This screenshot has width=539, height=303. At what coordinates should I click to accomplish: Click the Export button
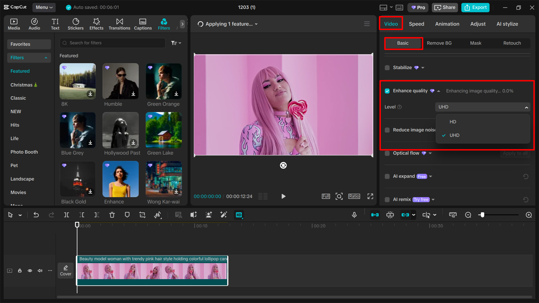pos(475,7)
